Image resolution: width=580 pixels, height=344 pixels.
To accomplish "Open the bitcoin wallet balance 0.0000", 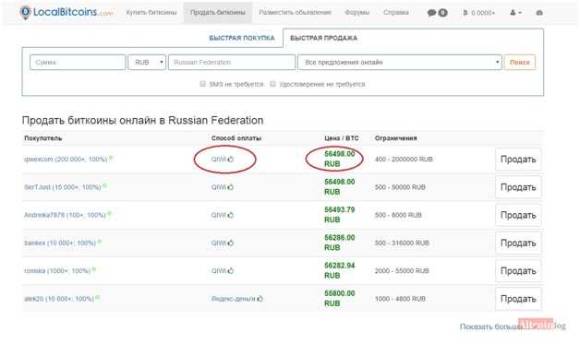I will [x=479, y=13].
